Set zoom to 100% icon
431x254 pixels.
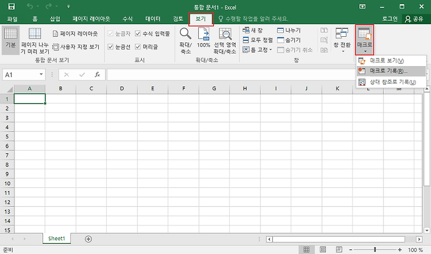point(203,38)
